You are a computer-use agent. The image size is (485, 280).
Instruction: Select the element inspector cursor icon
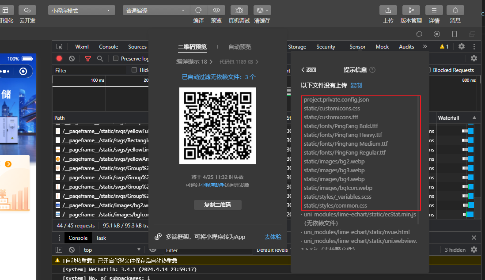click(59, 47)
